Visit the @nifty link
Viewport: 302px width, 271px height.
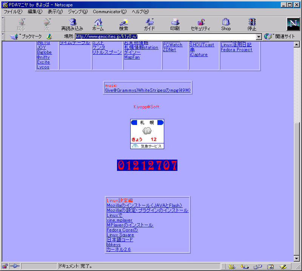pos(43,57)
